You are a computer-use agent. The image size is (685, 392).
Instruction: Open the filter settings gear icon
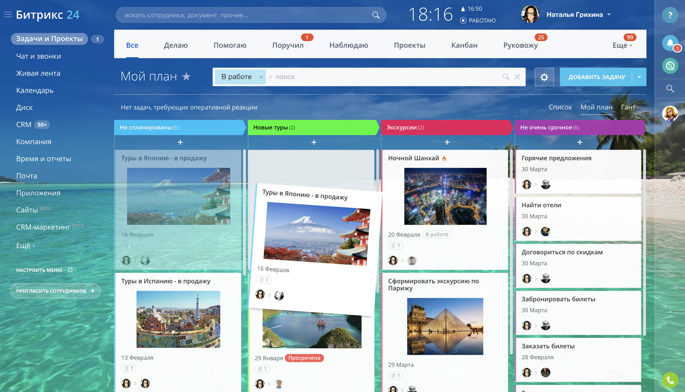coord(544,77)
